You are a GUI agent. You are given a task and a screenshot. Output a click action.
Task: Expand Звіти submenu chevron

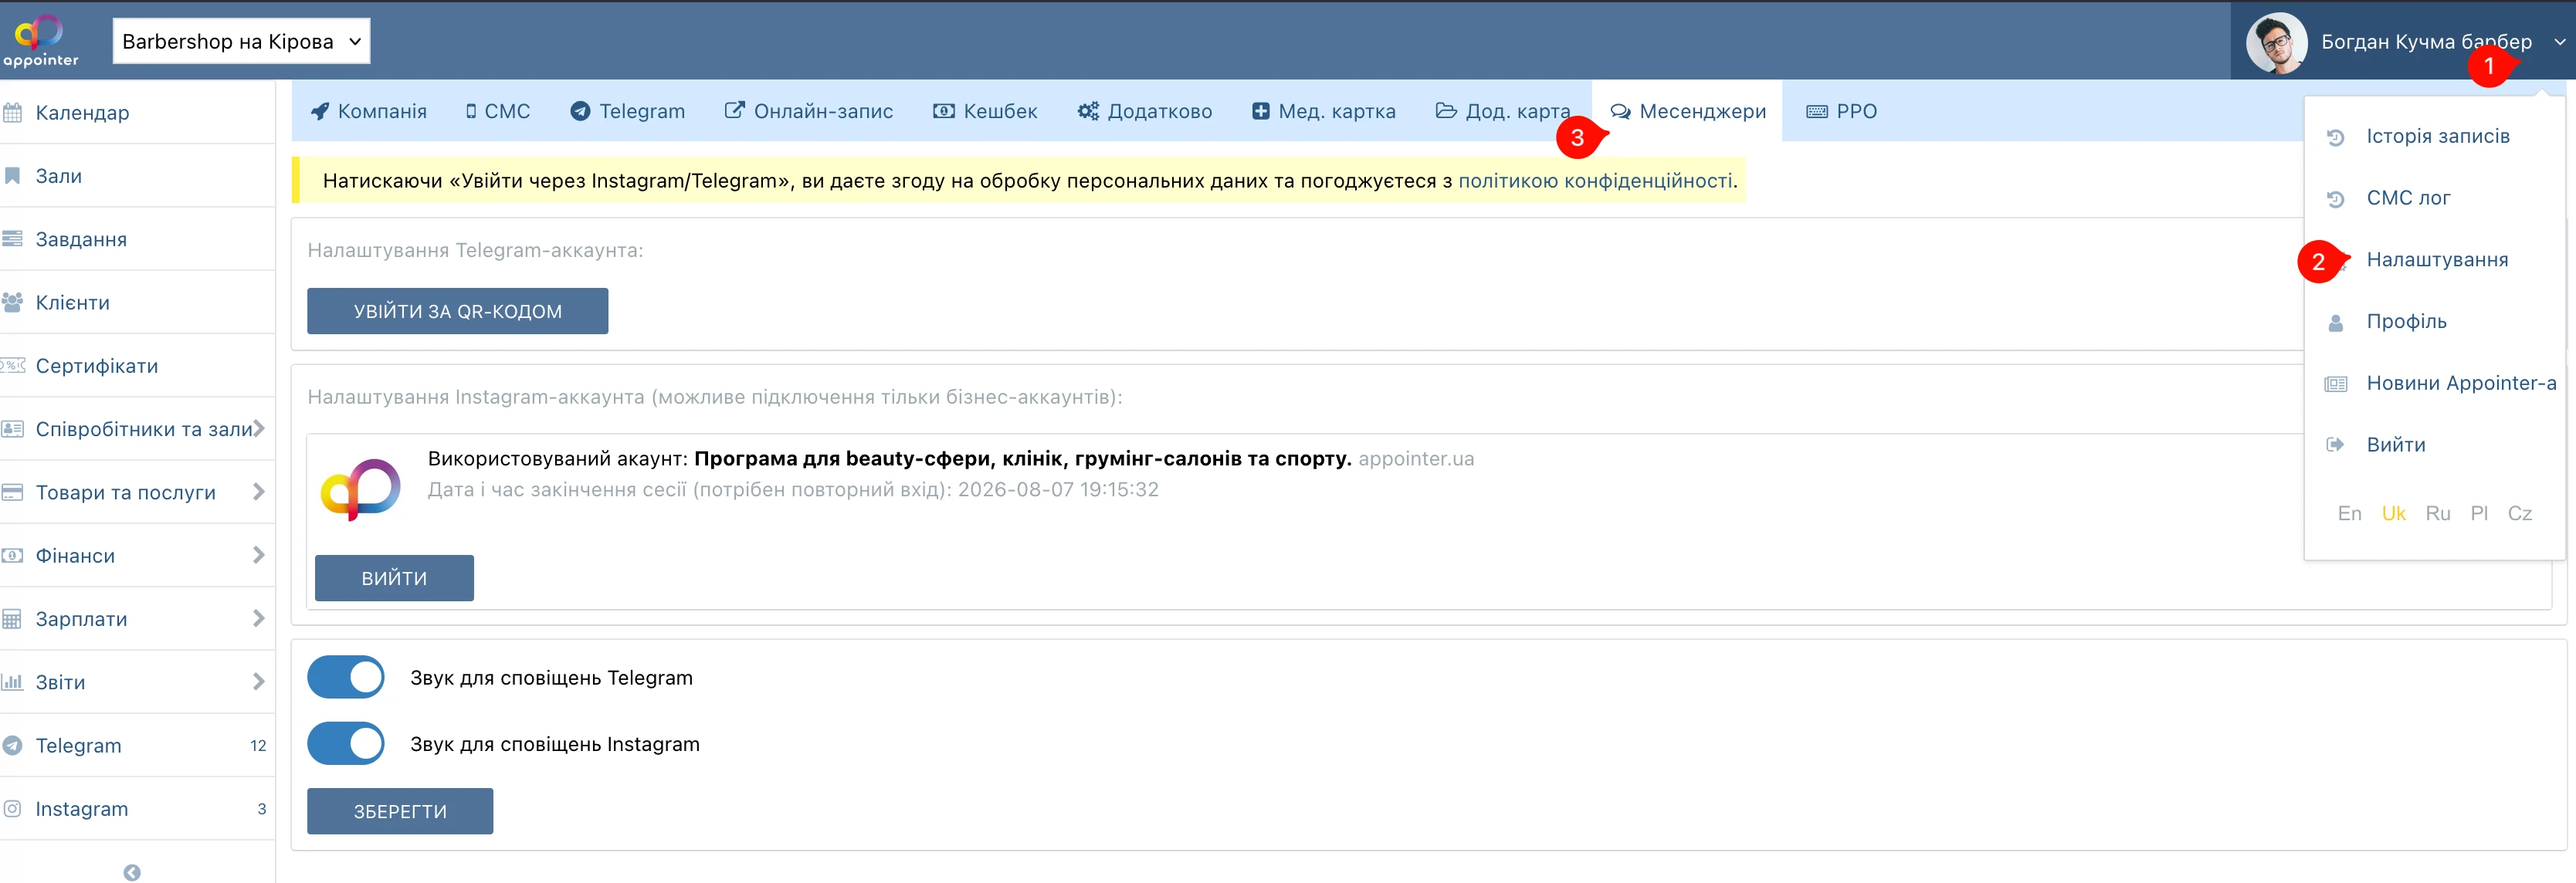coord(259,681)
